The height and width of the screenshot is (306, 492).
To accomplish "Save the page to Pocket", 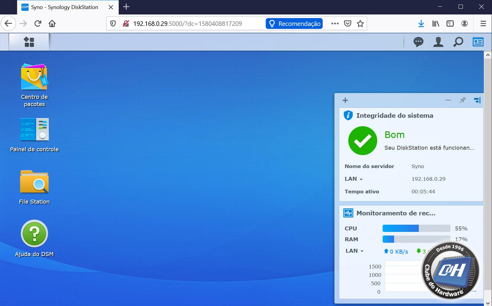I will [348, 23].
